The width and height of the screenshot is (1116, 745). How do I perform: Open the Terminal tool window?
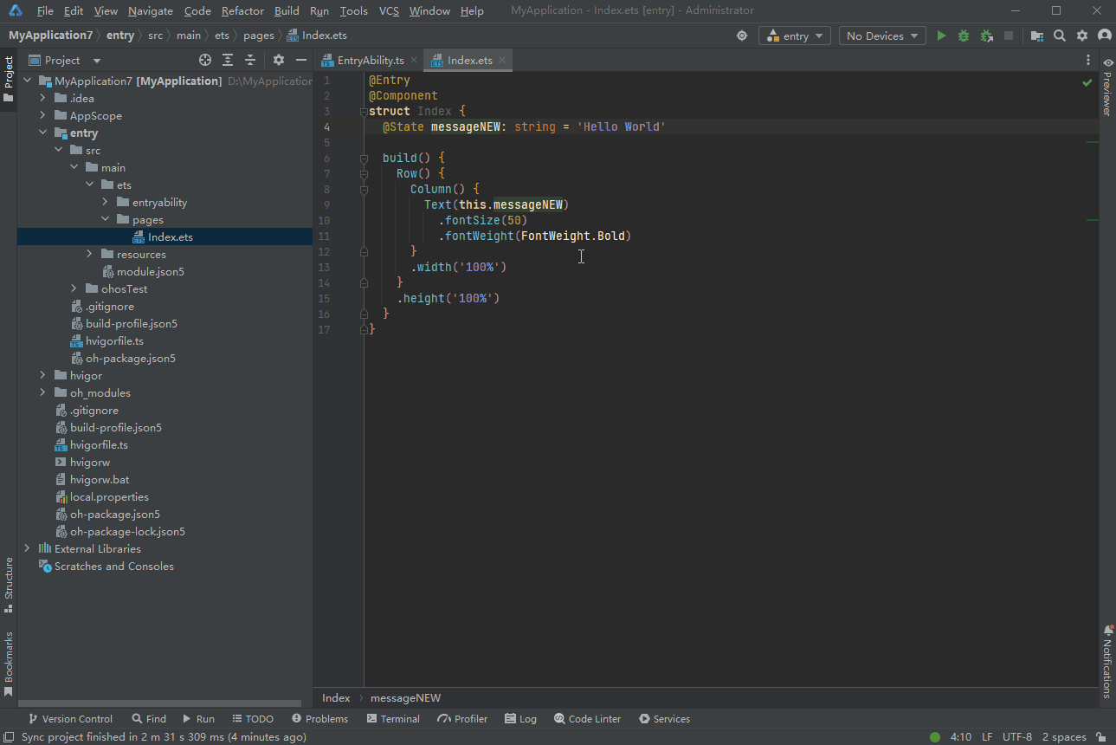(x=393, y=719)
